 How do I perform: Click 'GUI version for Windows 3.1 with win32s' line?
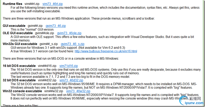pyautogui.click(x=68, y=48)
